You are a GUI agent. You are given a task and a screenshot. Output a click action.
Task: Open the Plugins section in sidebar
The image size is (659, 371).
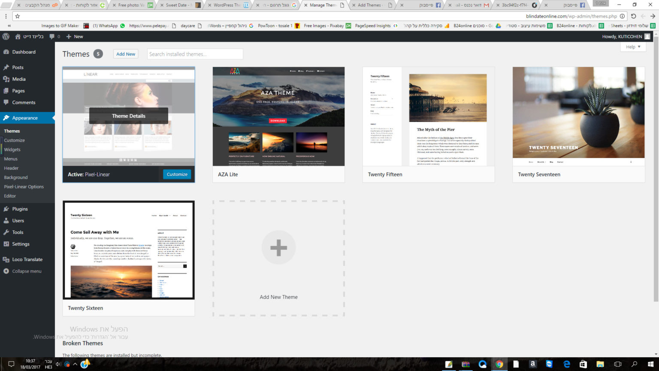point(20,209)
